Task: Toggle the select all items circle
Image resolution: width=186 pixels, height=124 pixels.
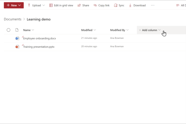Action: 8,30
